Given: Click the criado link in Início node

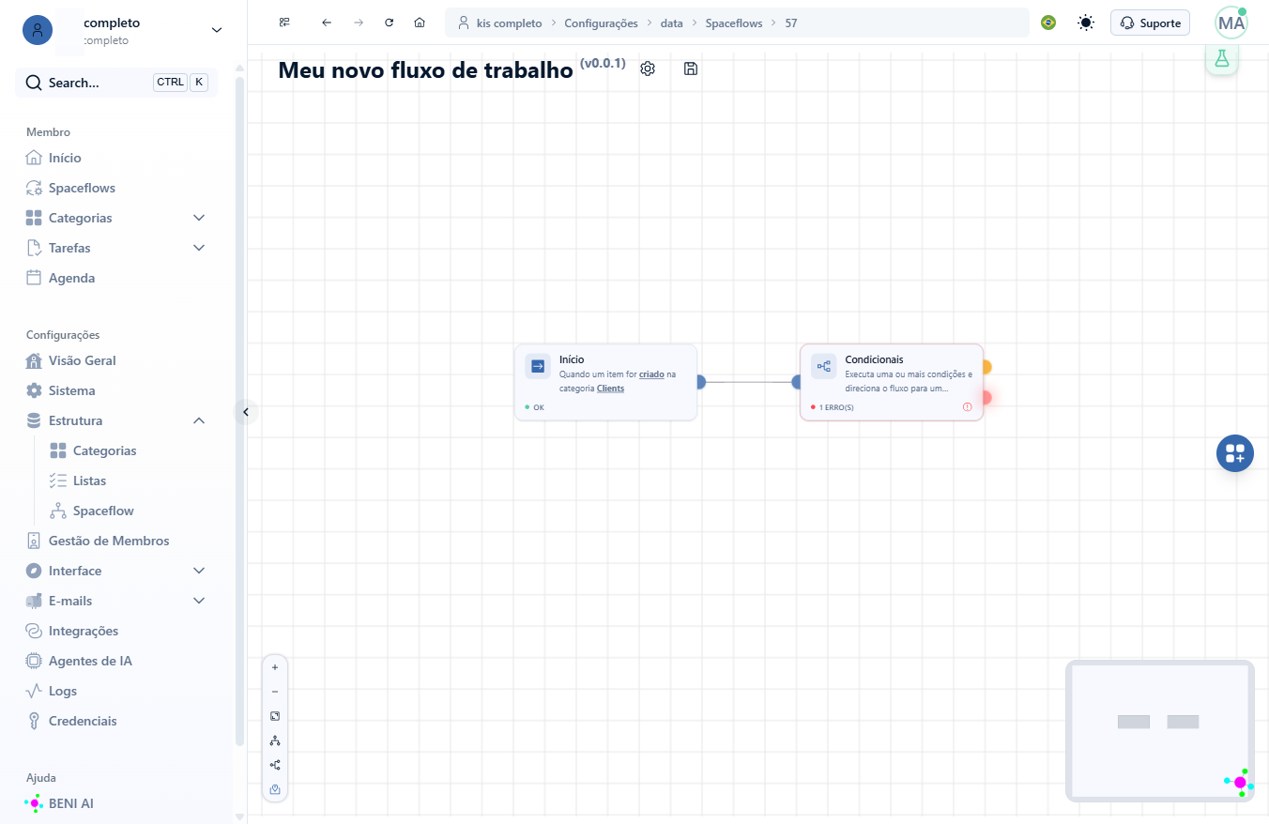Looking at the screenshot, I should point(651,374).
